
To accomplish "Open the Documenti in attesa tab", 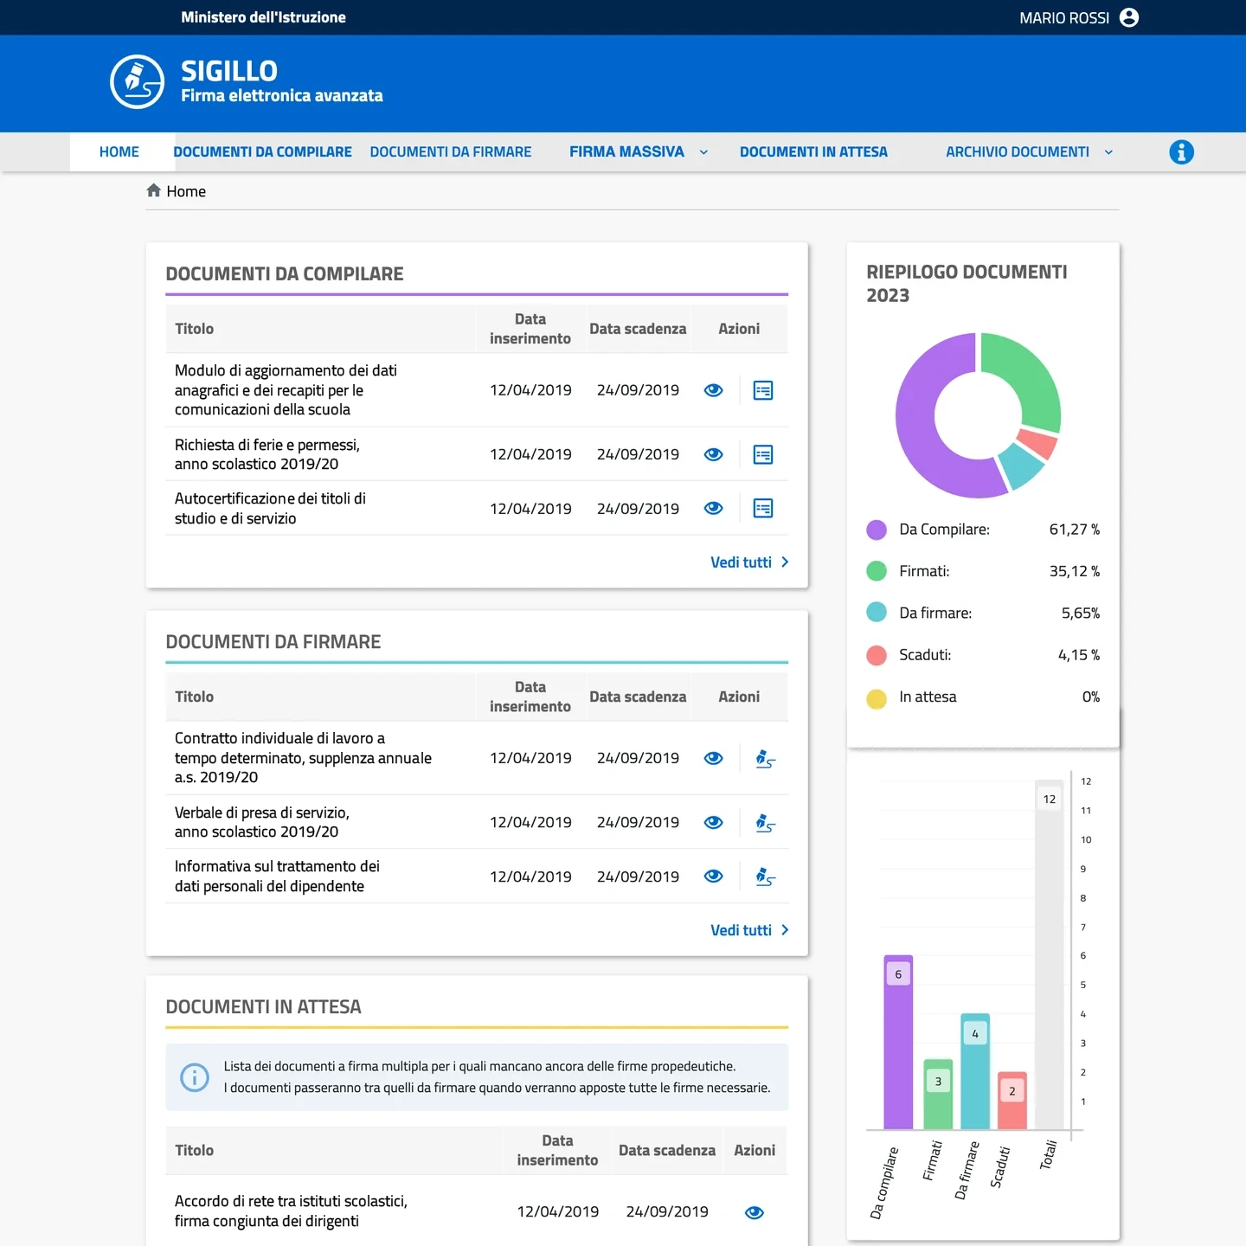I will pos(813,152).
